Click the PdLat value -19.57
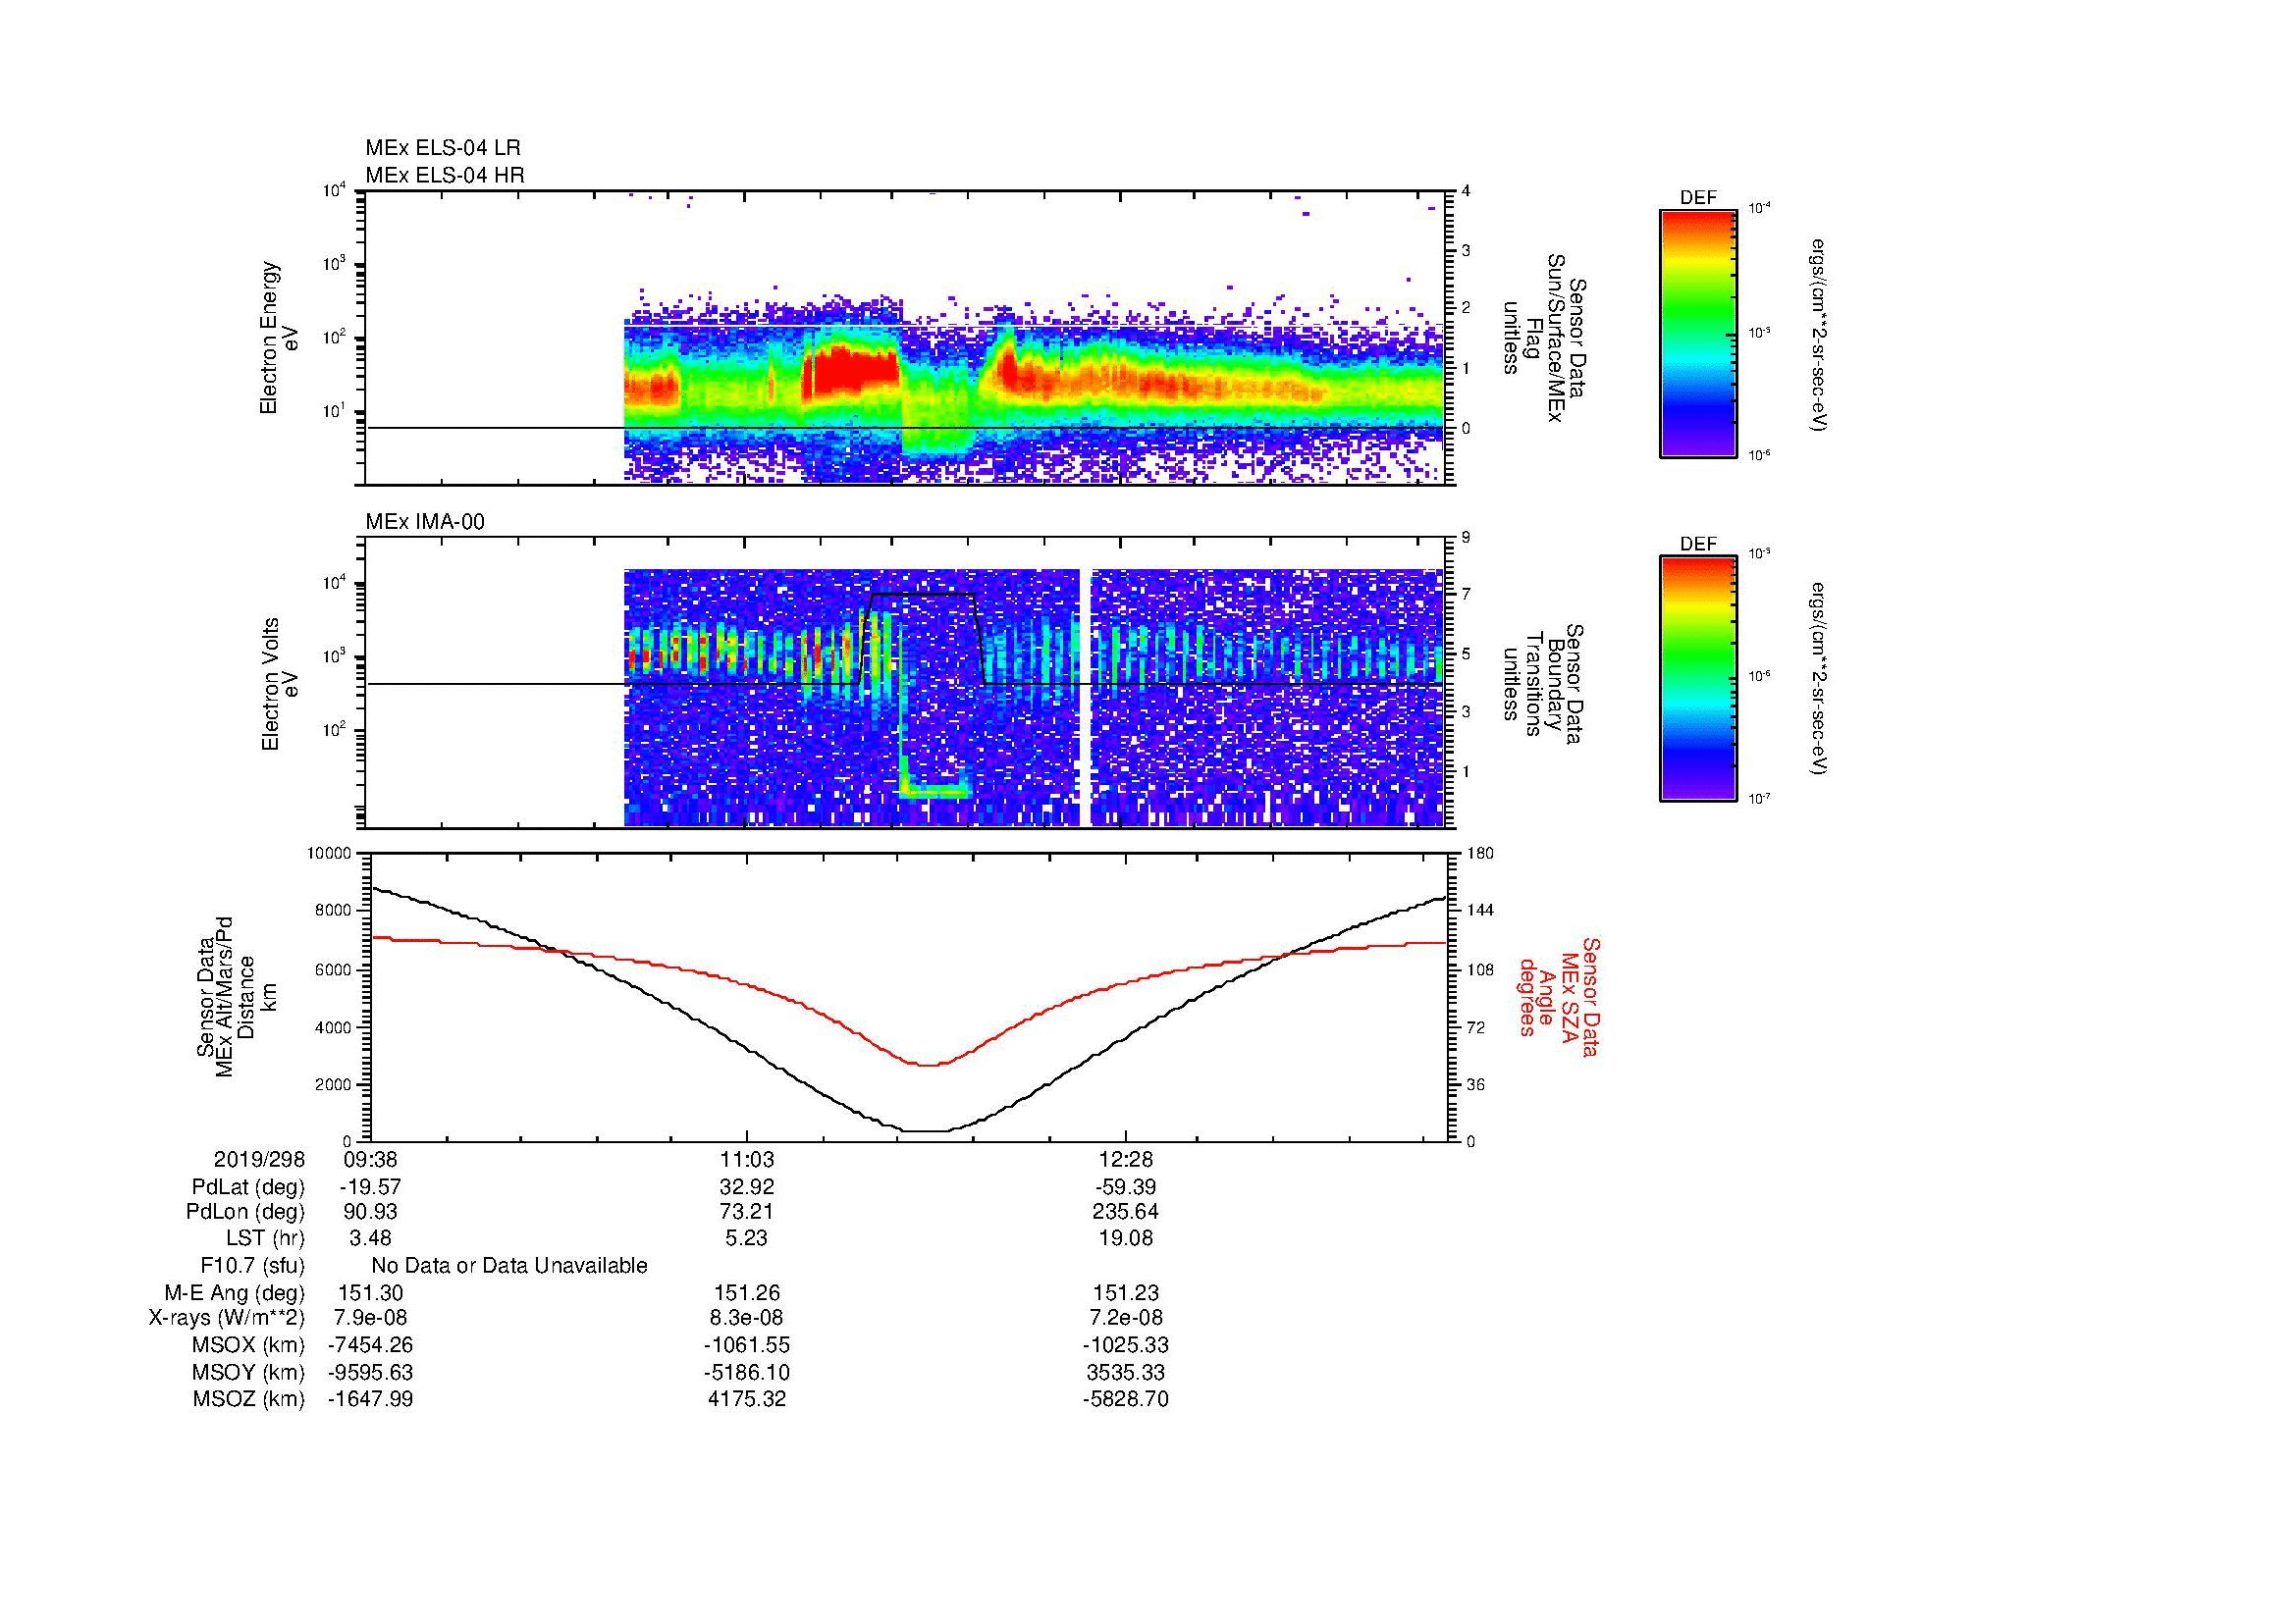This screenshot has height=1622, width=2296. (370, 1187)
